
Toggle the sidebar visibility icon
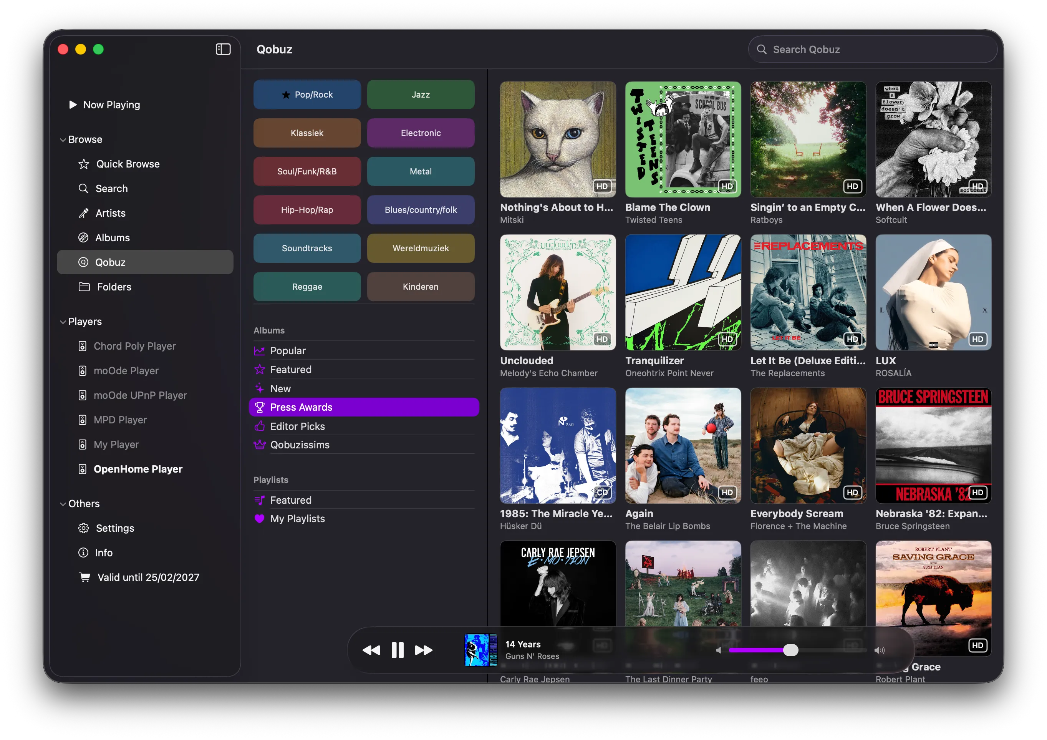click(x=223, y=49)
